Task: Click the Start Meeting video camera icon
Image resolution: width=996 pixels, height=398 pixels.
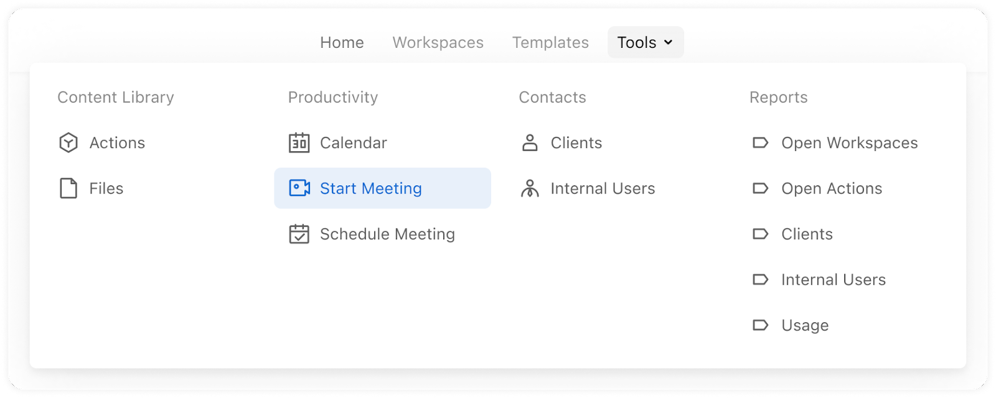Action: point(299,188)
